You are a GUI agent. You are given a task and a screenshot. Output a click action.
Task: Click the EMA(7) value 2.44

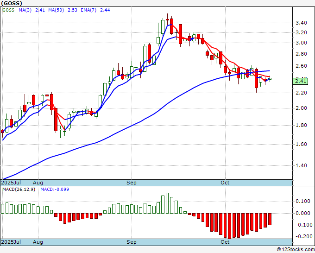105,10
